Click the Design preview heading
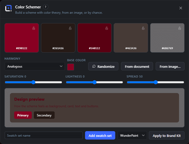Screen dimensions: 189x144 coord(29,99)
